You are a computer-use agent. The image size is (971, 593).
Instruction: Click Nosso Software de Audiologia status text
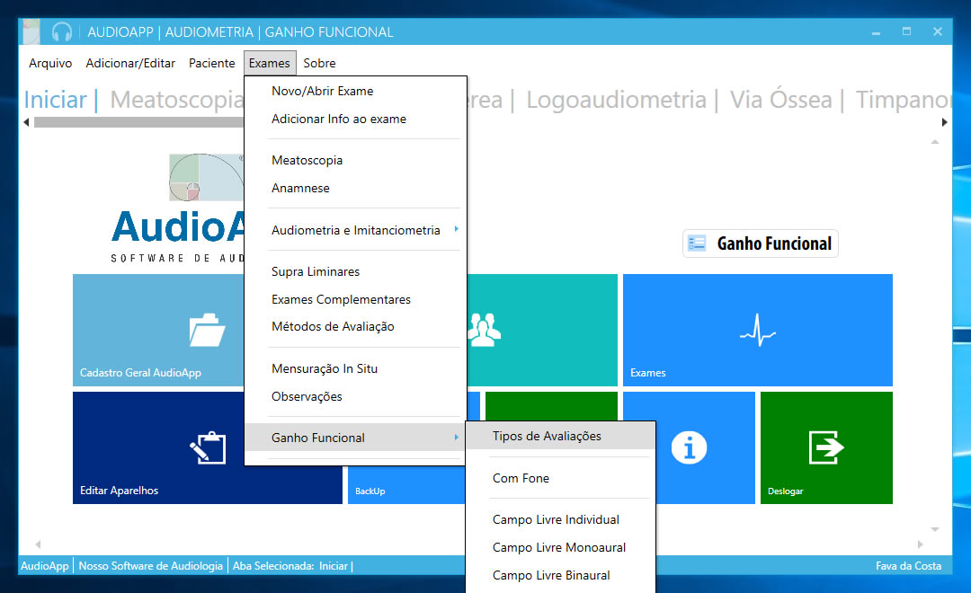point(150,566)
